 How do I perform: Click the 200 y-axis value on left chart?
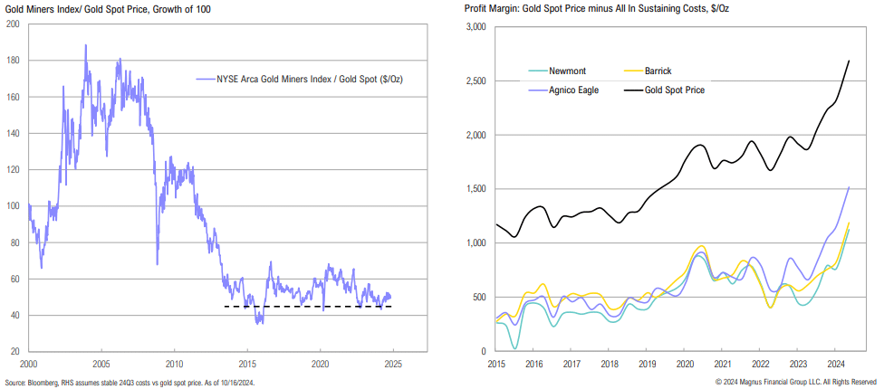click(14, 24)
